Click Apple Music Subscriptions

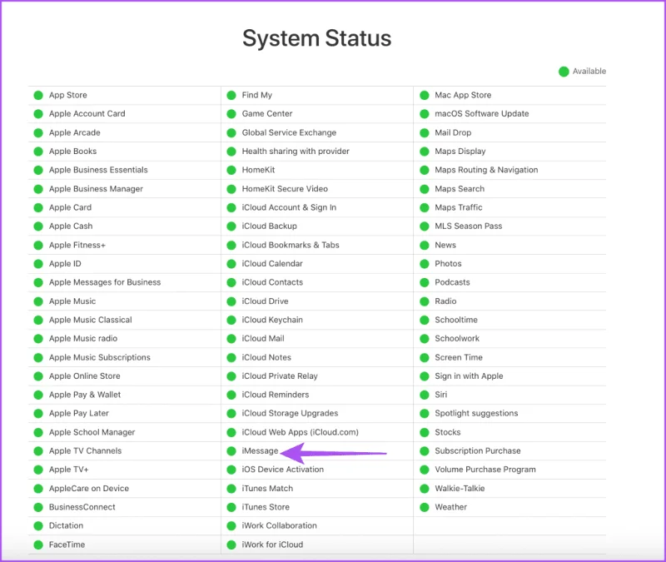pos(100,357)
